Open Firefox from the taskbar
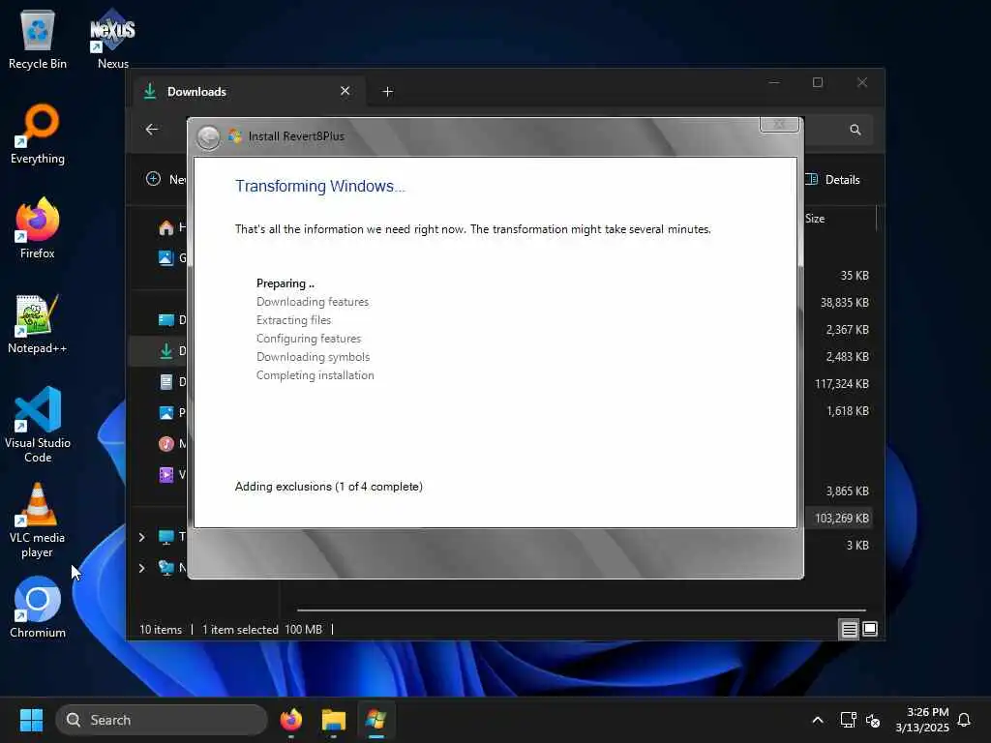Viewport: 991px width, 743px height. click(290, 720)
